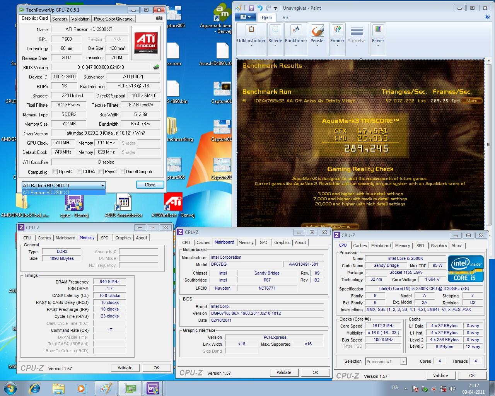Open the blue Paint file menu button

click(245, 17)
